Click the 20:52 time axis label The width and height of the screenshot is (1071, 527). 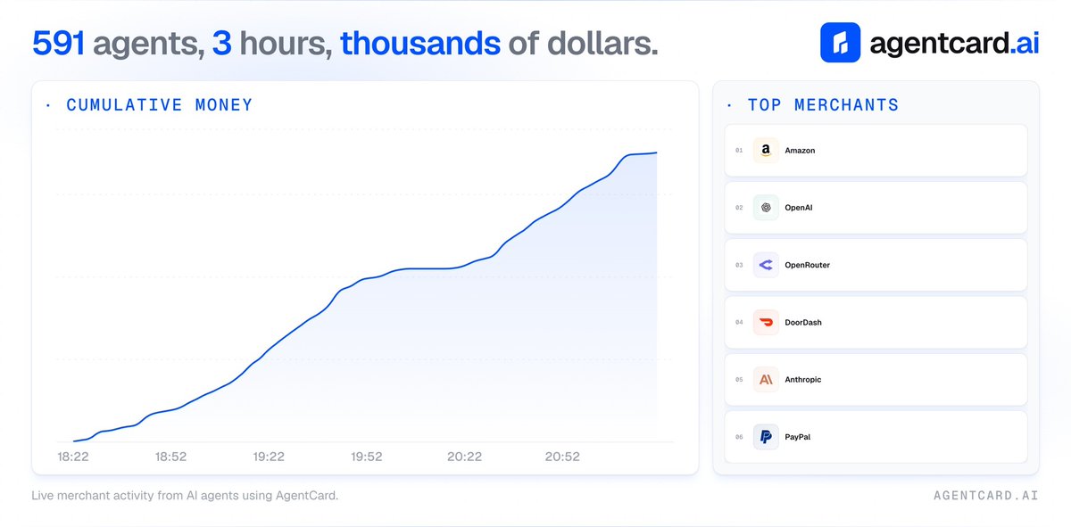(x=562, y=457)
